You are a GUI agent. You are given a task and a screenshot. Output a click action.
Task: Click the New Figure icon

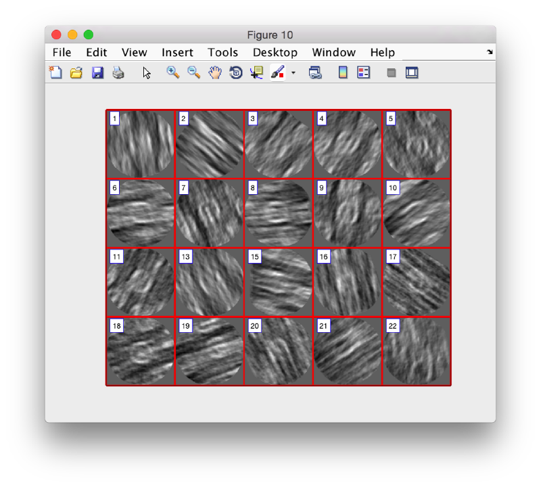pyautogui.click(x=55, y=72)
